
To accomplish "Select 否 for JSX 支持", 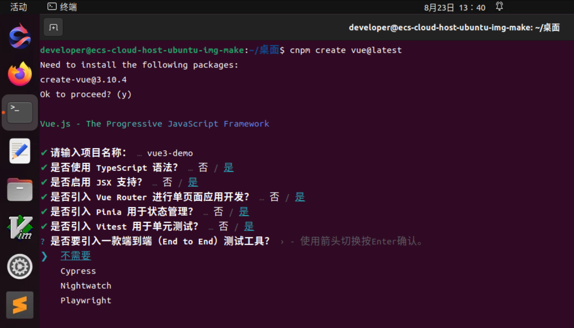I will [167, 182].
